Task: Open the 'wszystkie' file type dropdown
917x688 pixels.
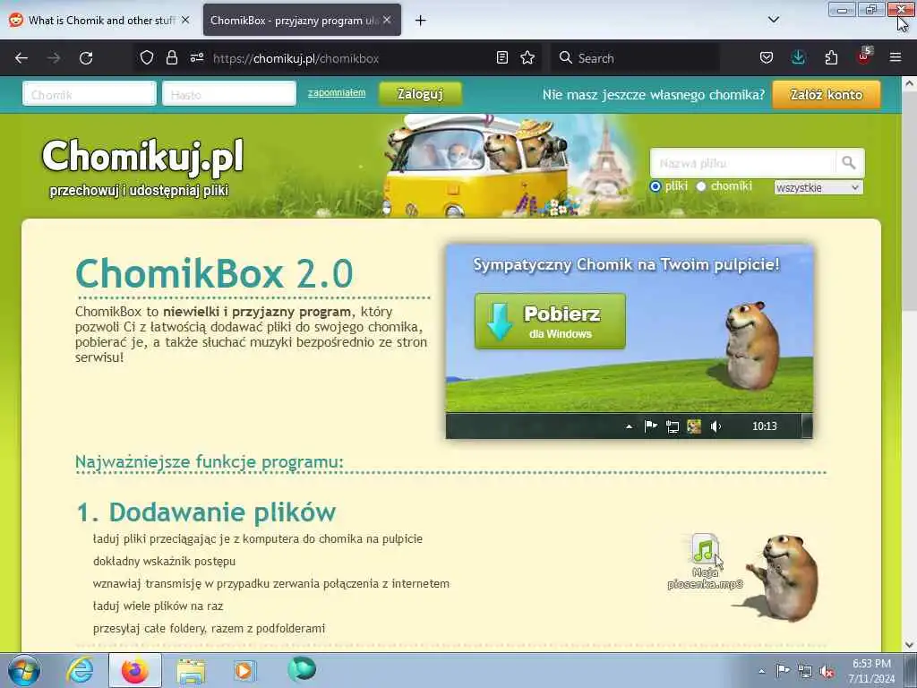Action: pos(818,187)
